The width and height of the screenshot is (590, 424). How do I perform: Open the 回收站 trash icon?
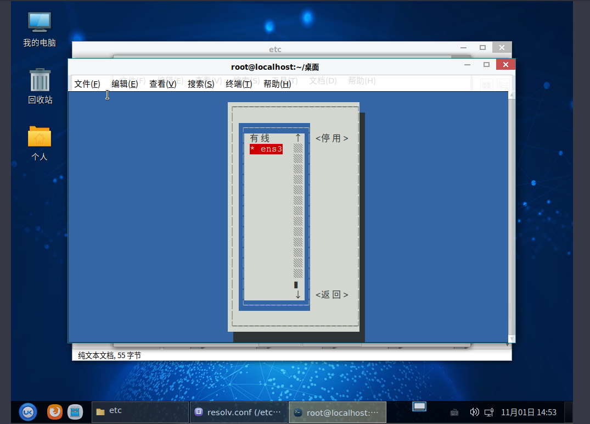(40, 85)
